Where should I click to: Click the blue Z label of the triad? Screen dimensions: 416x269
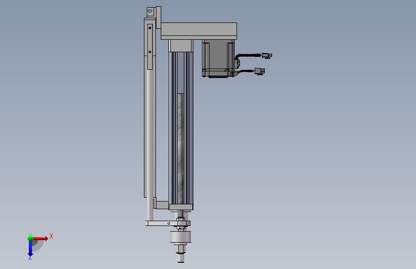[x=30, y=257]
